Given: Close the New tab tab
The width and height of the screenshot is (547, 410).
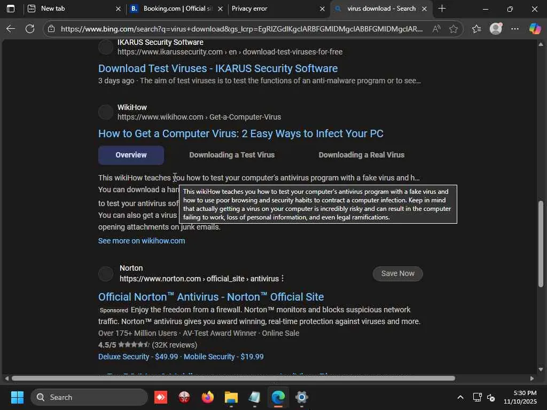Looking at the screenshot, I should (118, 9).
